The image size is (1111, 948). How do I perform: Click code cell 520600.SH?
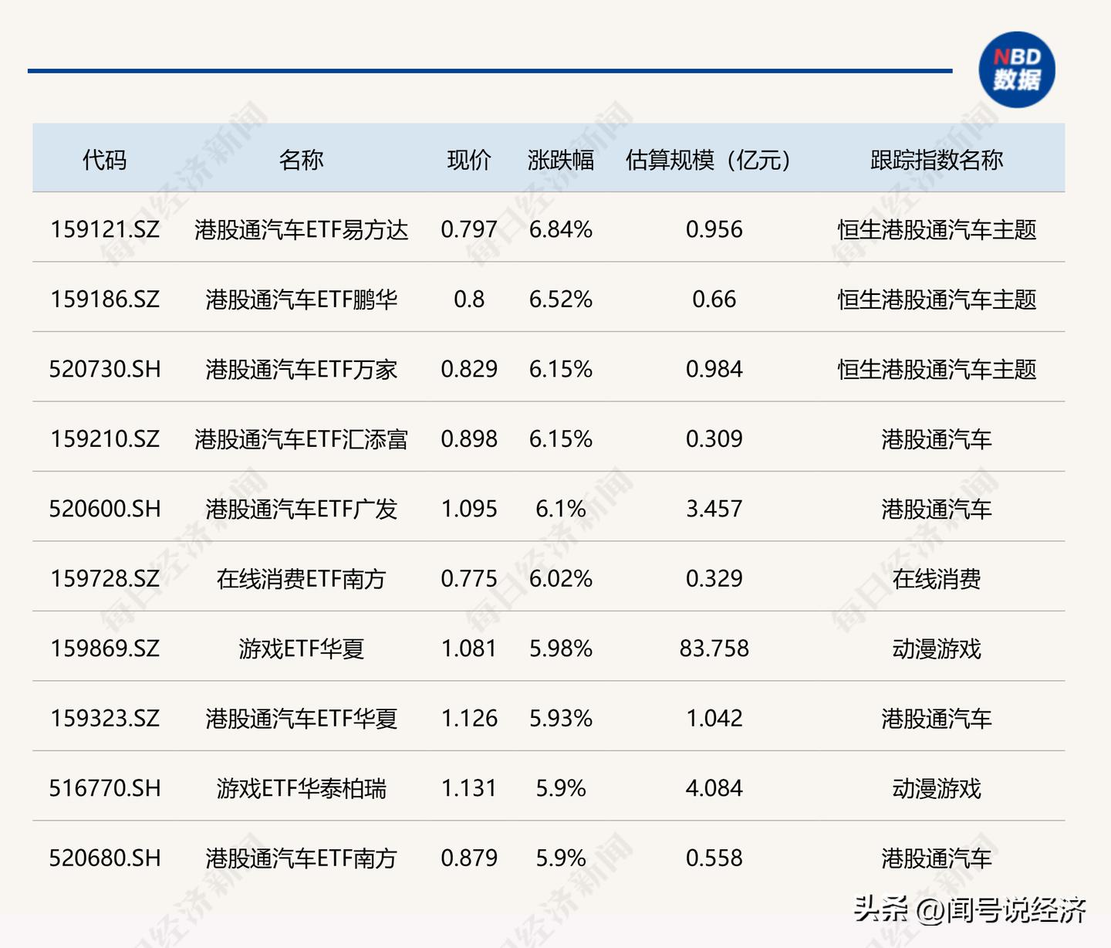[105, 509]
